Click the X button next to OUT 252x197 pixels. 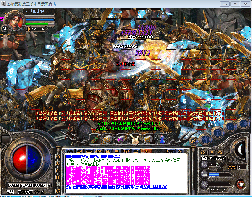(x=180, y=151)
